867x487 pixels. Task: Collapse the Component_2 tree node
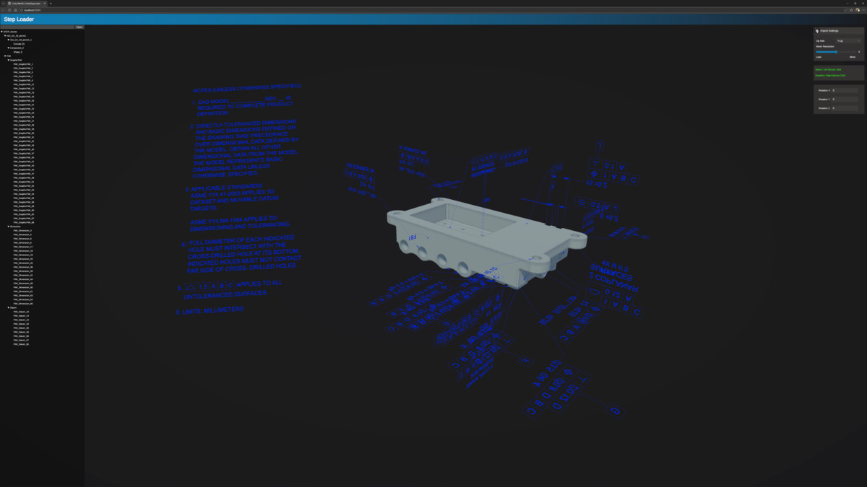point(9,48)
